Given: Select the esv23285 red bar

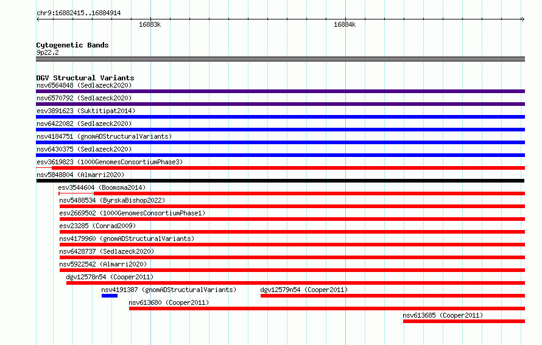Looking at the screenshot, I should pos(292,232).
